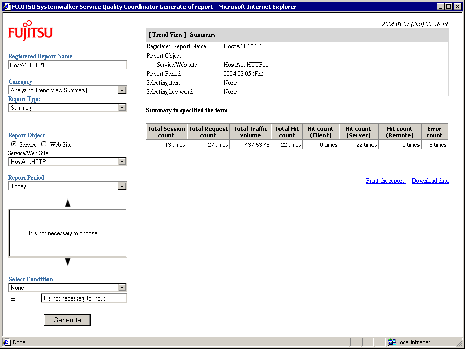The image size is (465, 349).
Task: Click the '2004 03 05 (Fri)' report period value
Action: click(x=244, y=74)
